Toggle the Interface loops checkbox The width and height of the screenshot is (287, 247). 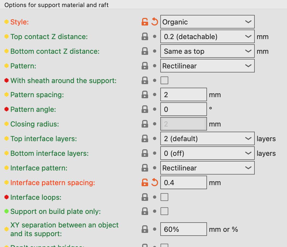(164, 197)
